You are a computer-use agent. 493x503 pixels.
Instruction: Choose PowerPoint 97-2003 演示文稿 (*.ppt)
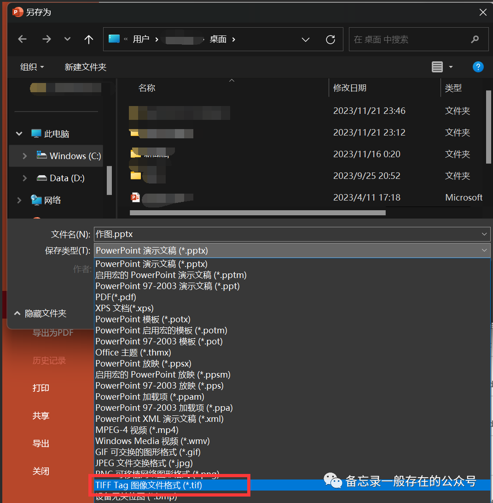pos(292,286)
